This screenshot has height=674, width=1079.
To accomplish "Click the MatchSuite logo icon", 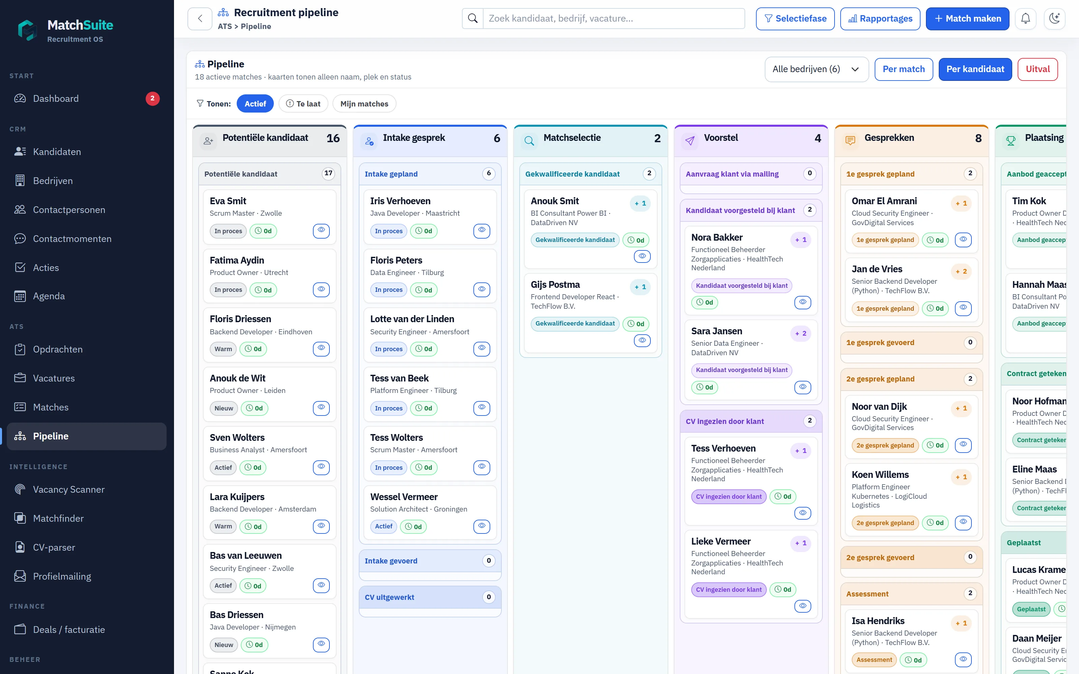I will pyautogui.click(x=28, y=30).
